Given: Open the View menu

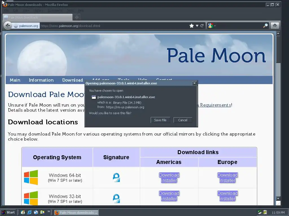Looking at the screenshot, I should coord(26,10).
